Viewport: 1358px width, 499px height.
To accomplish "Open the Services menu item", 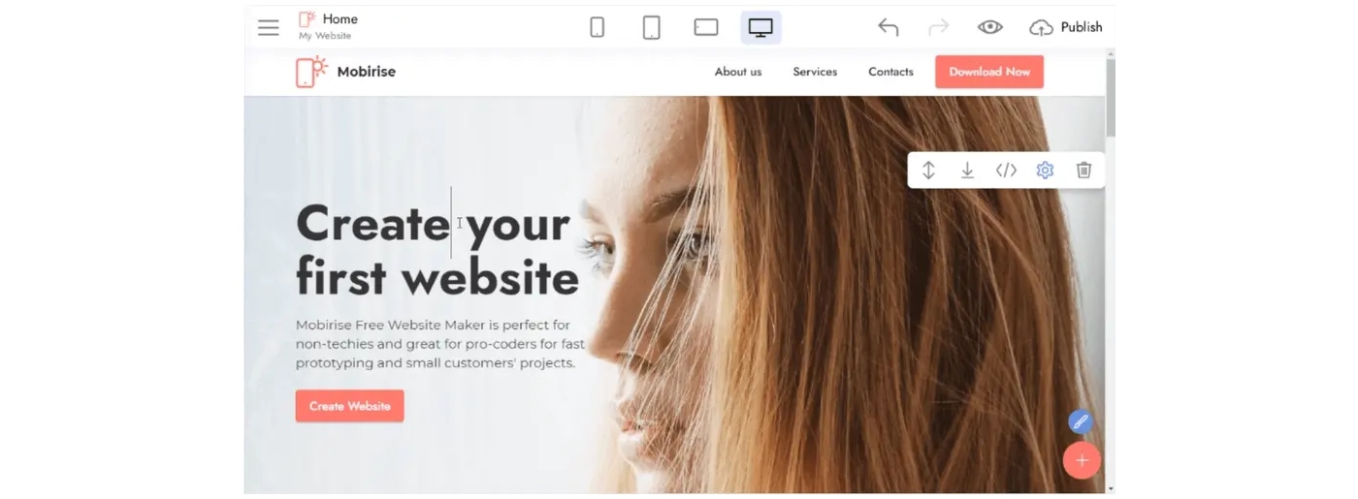I will pos(815,72).
